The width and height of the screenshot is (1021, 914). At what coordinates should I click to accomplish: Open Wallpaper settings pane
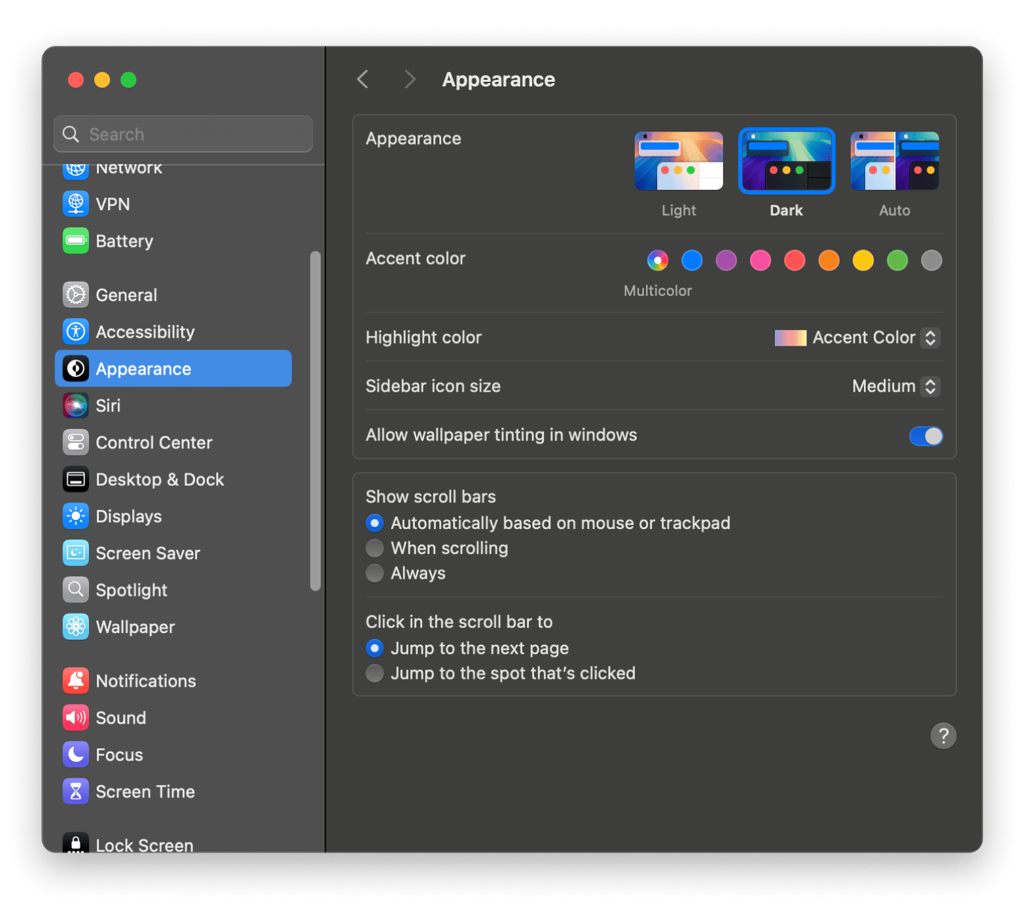[173, 627]
